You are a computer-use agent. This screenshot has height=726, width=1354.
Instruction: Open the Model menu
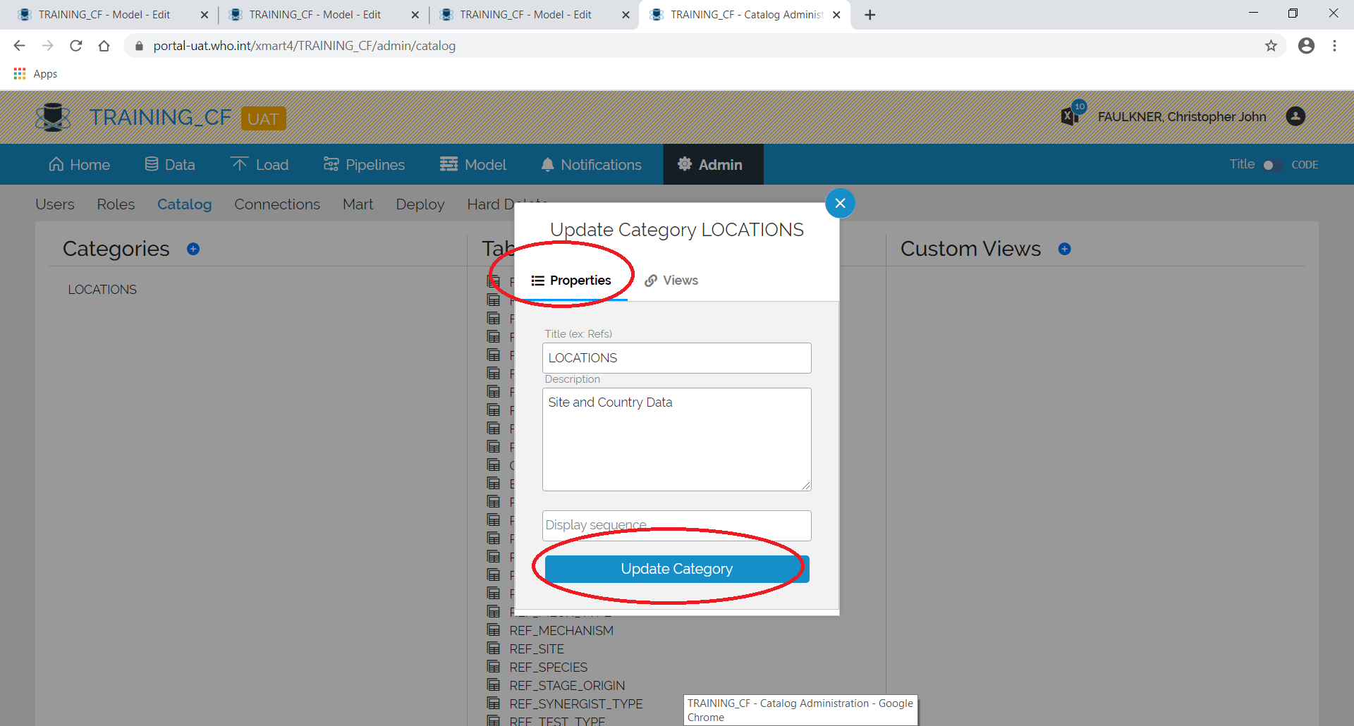[473, 165]
